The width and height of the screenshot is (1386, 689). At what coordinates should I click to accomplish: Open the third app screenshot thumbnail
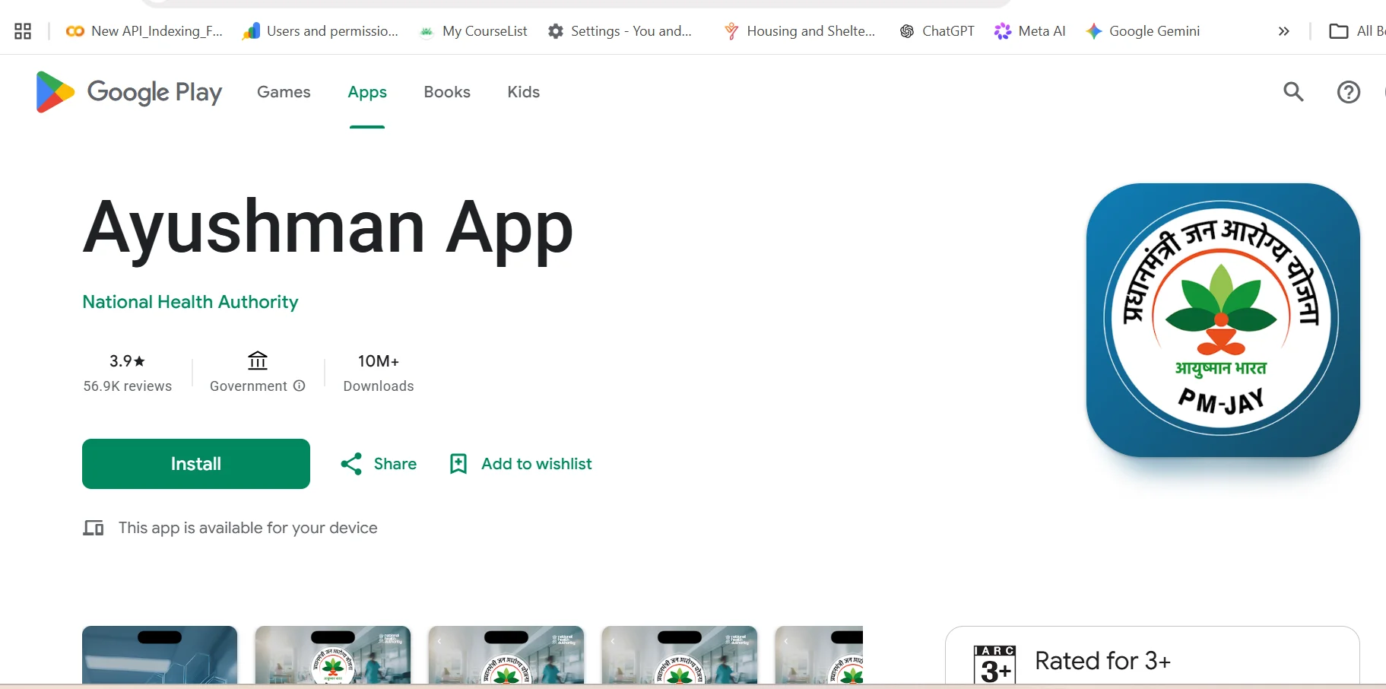click(506, 655)
